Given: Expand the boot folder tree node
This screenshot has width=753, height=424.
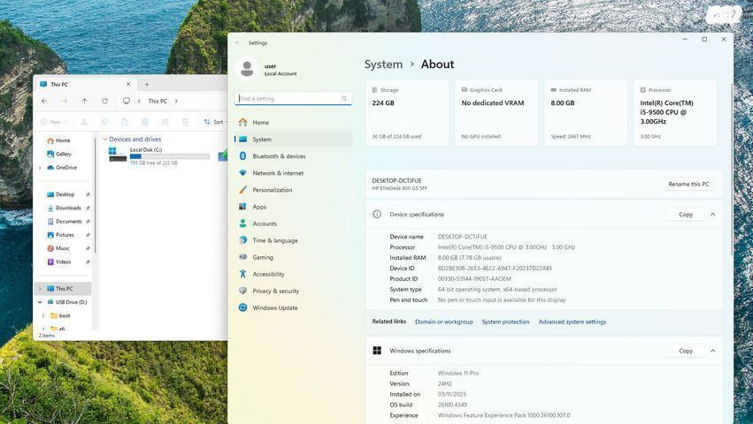Looking at the screenshot, I should (43, 315).
